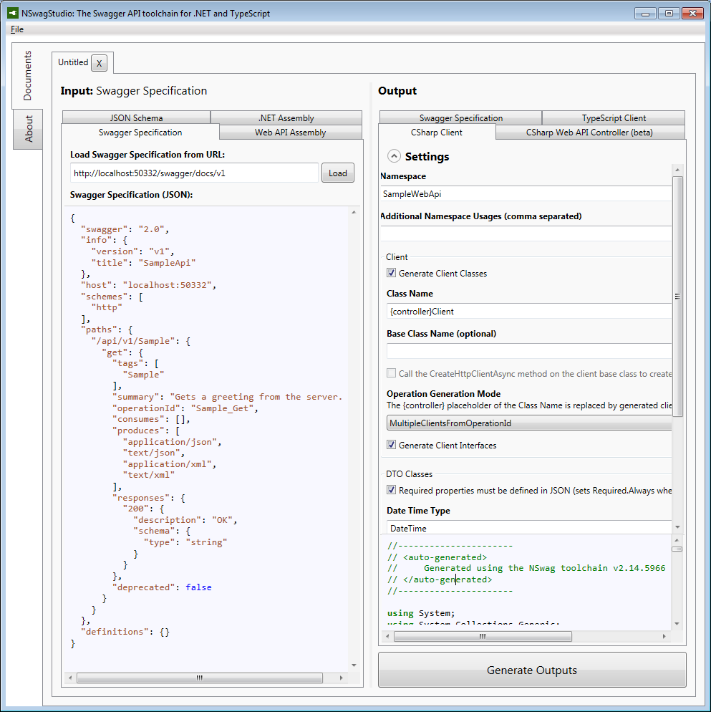Close the Untitled document tab

[x=100, y=63]
